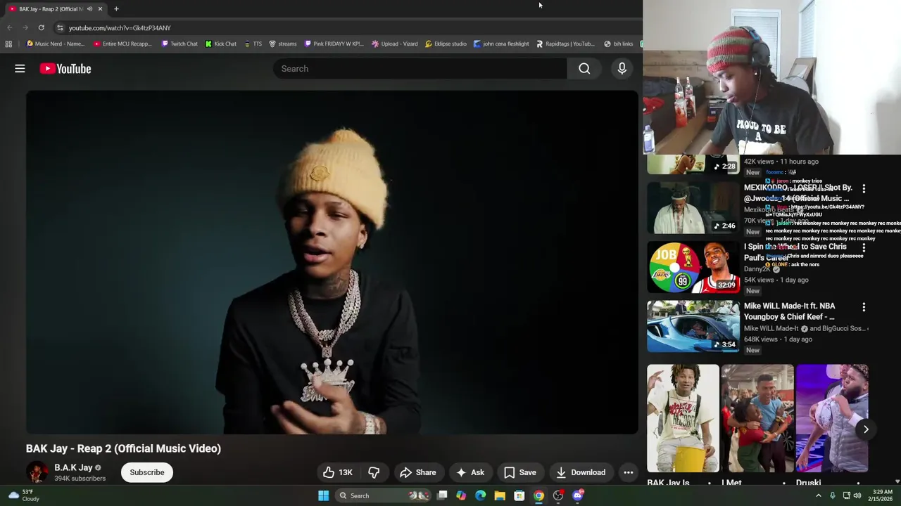This screenshot has width=901, height=506.
Task: Open the YouTube guide hamburger menu
Action: point(20,68)
